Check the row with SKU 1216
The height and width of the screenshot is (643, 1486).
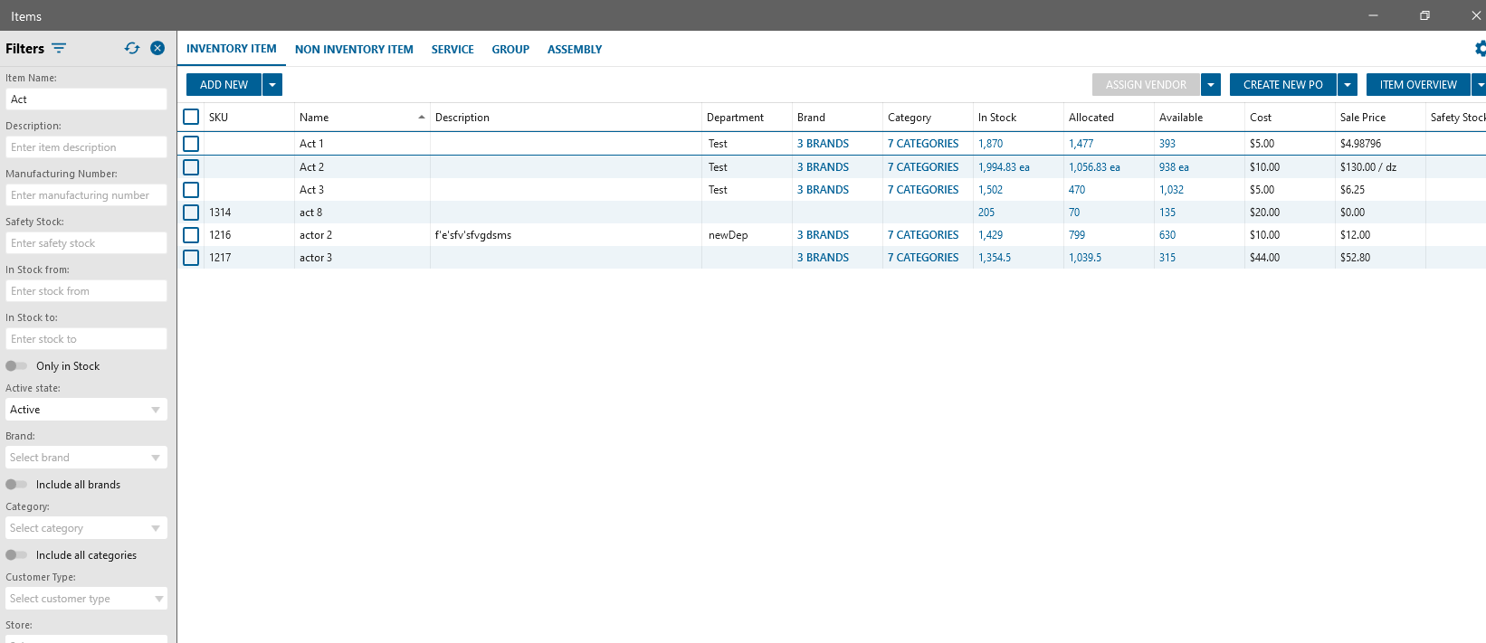point(191,235)
